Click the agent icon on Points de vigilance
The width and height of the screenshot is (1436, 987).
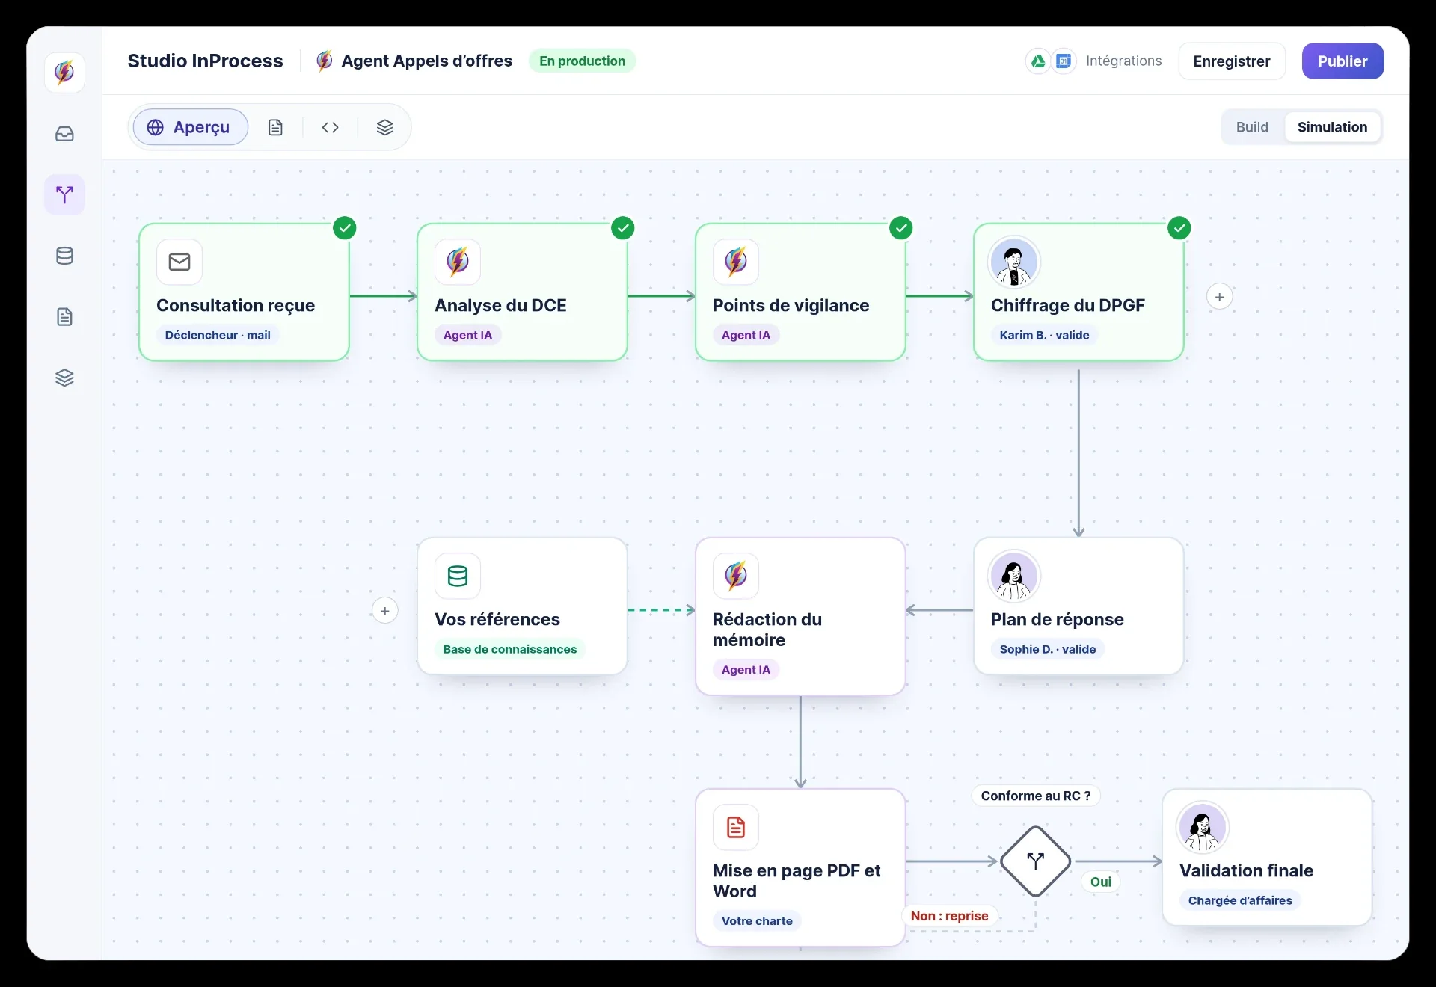pos(736,262)
